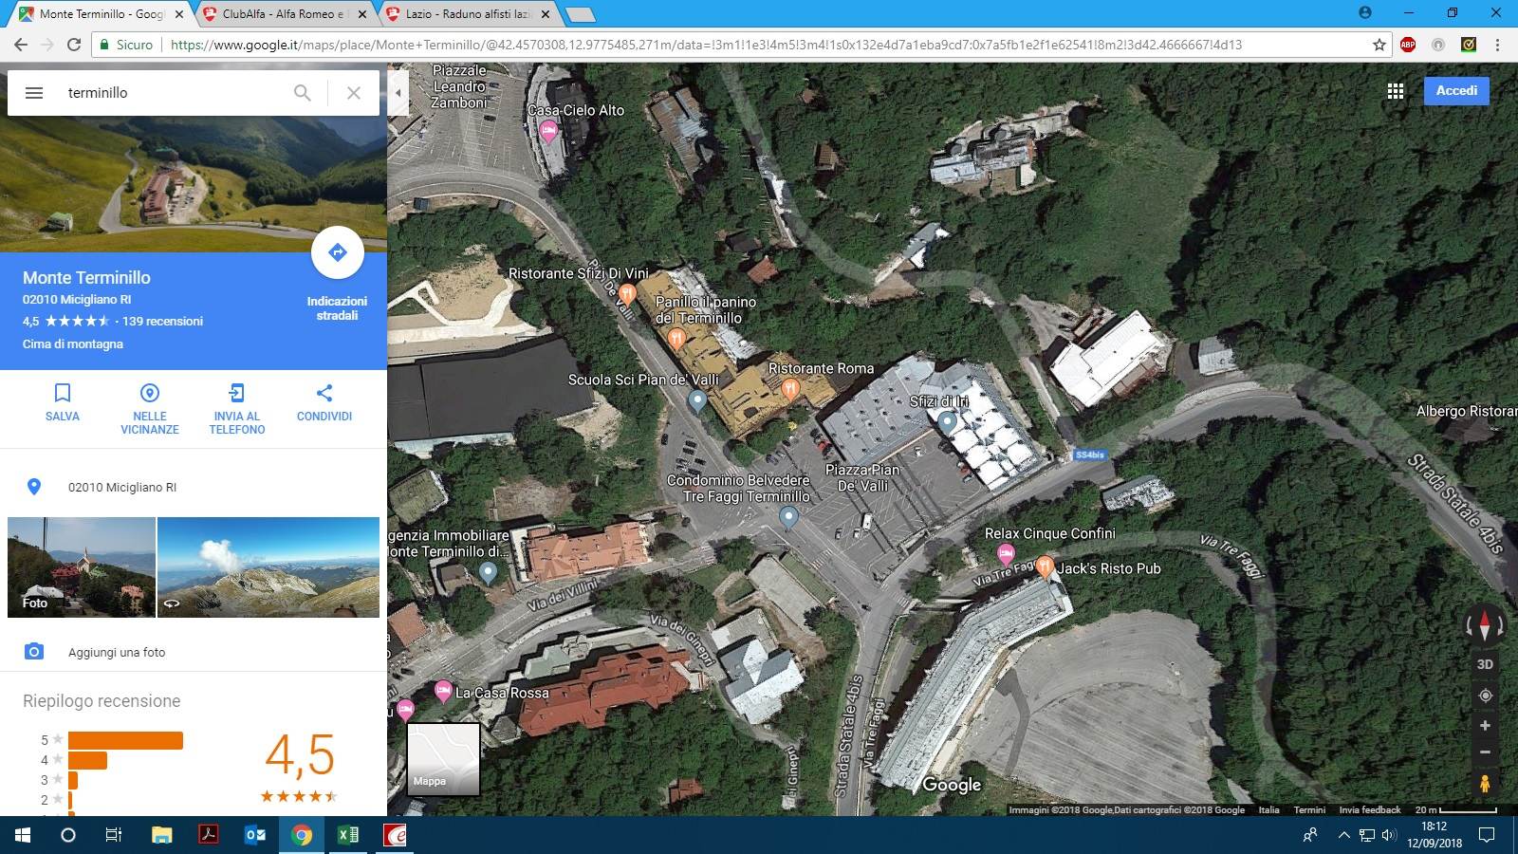The width and height of the screenshot is (1518, 854).
Task: Open Outlook from the taskbar
Action: (x=255, y=835)
